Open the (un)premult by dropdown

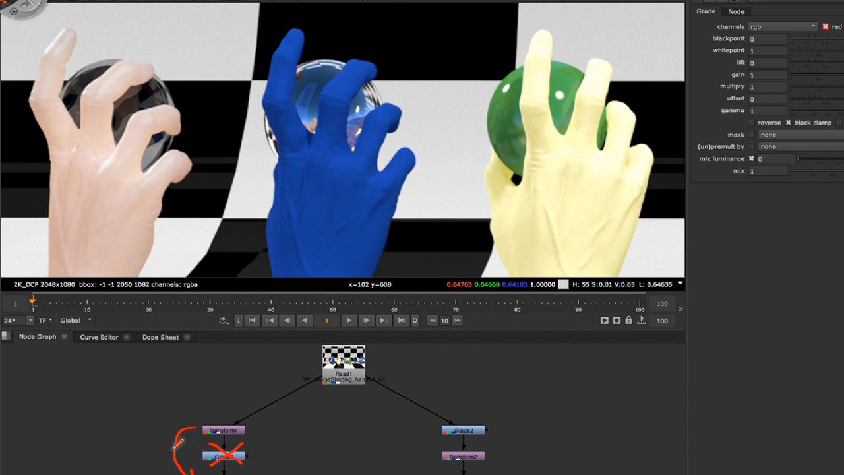(801, 146)
